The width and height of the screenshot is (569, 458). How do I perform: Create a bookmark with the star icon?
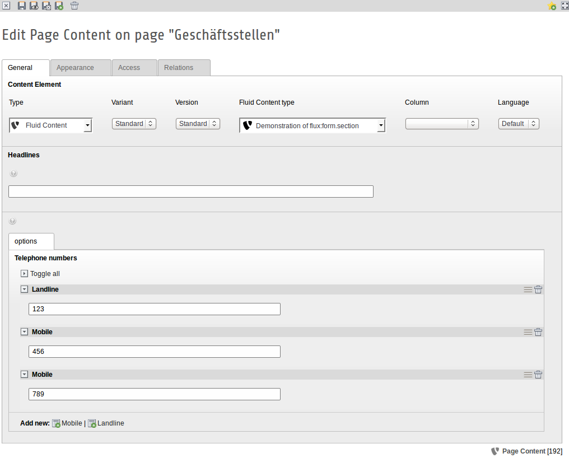pos(552,6)
